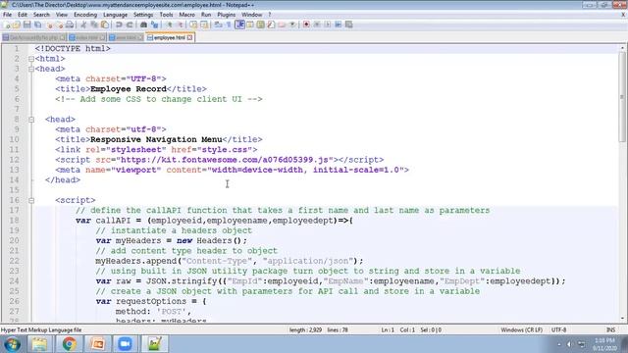
Task: Print the document using the toolbar icon
Action: pos(70,25)
